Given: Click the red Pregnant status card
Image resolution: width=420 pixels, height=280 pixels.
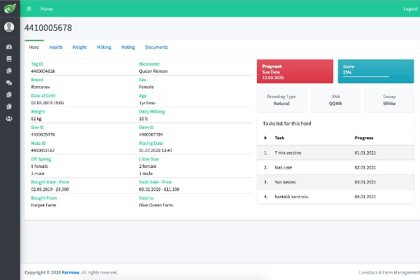Looking at the screenshot, I should [295, 71].
